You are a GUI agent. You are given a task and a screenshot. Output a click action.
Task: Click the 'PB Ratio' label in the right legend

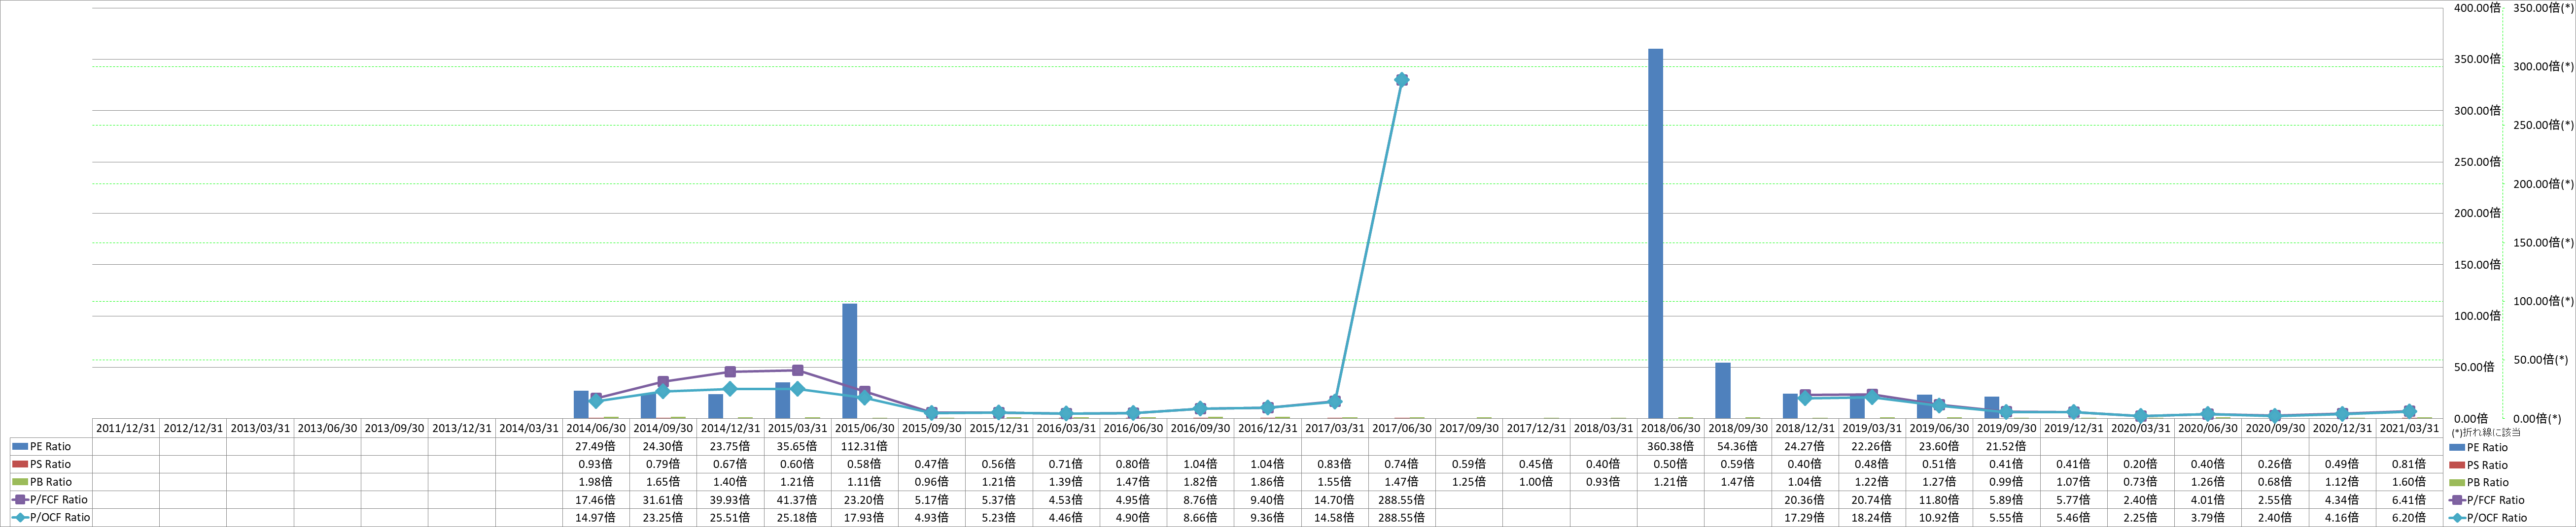pos(2487,482)
